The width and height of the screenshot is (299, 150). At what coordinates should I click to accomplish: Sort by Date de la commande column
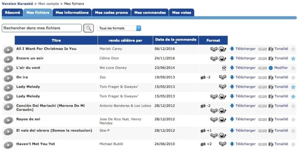pyautogui.click(x=176, y=40)
